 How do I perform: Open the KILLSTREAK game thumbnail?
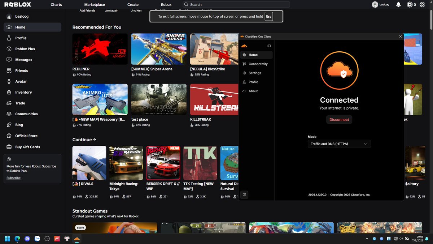coord(214,99)
